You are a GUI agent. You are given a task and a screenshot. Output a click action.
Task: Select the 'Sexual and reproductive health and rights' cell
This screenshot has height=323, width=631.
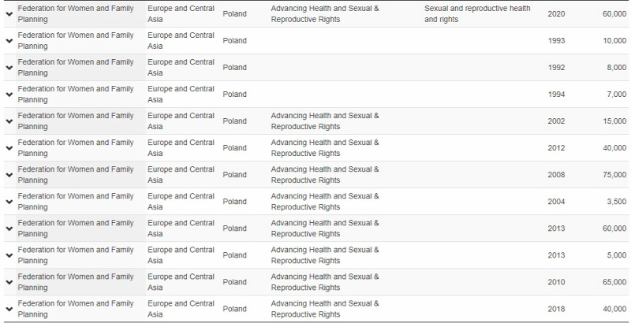tap(477, 13)
